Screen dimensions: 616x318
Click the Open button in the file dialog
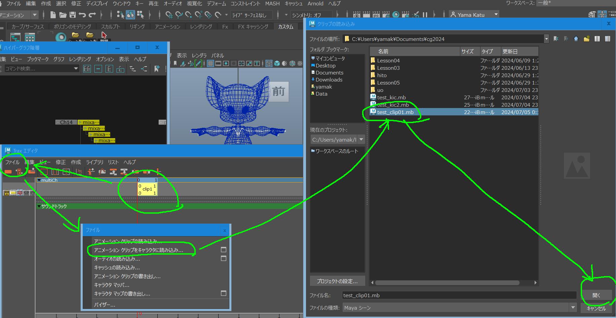coord(596,295)
